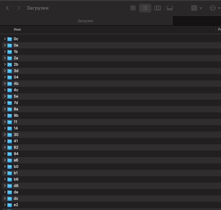The width and height of the screenshot is (221, 210).
Task: Expand the 94 folder
Action: pos(5,154)
